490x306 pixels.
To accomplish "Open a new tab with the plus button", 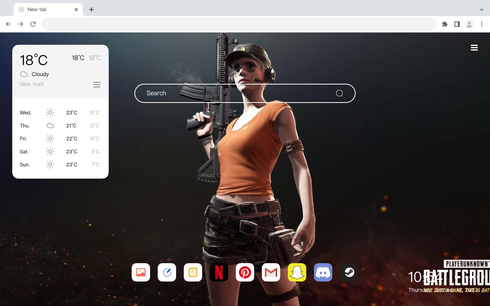I will [91, 10].
